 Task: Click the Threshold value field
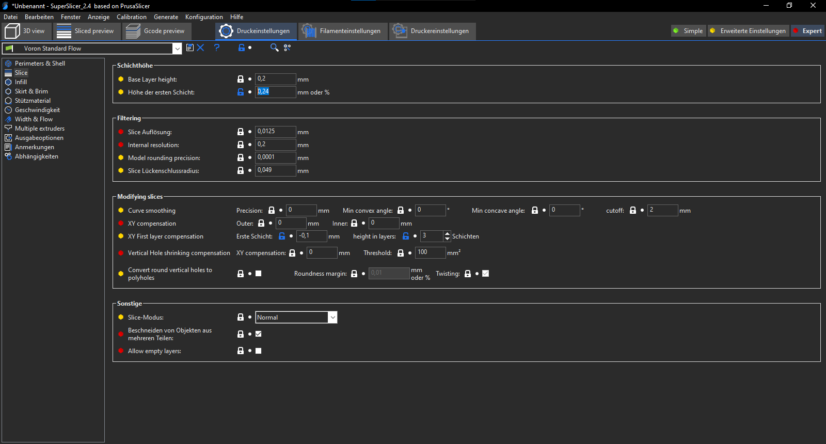431,252
